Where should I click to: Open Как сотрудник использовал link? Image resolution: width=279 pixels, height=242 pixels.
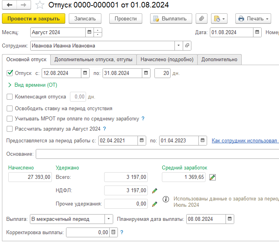point(245,140)
